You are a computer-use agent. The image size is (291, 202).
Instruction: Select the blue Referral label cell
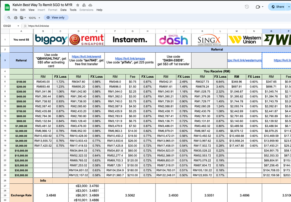click(x=21, y=60)
